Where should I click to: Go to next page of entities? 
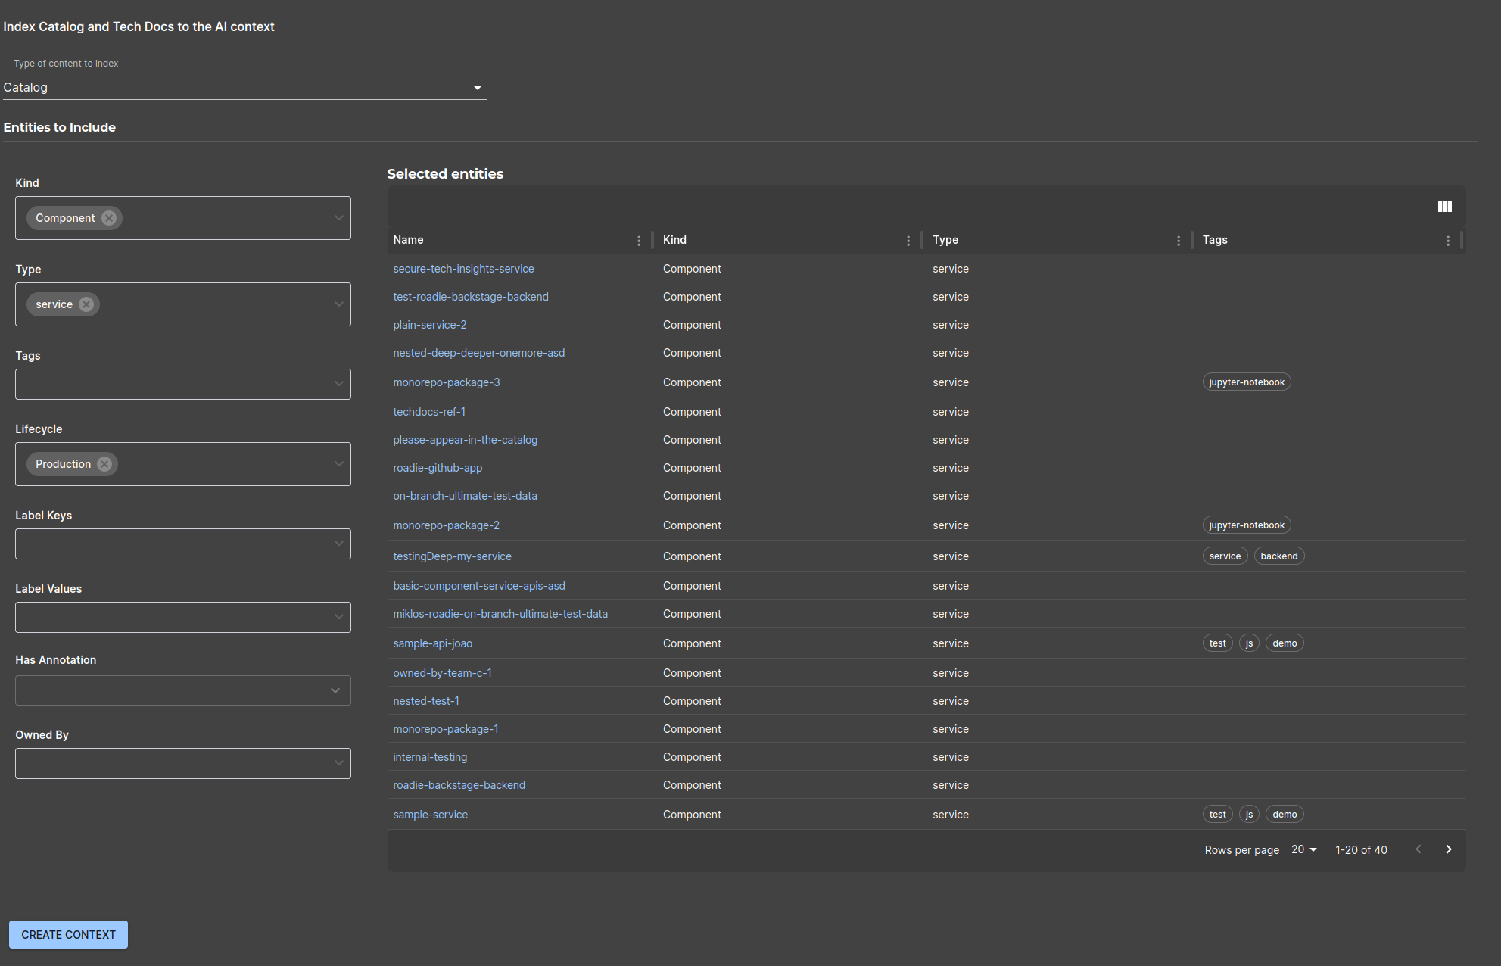click(x=1448, y=849)
